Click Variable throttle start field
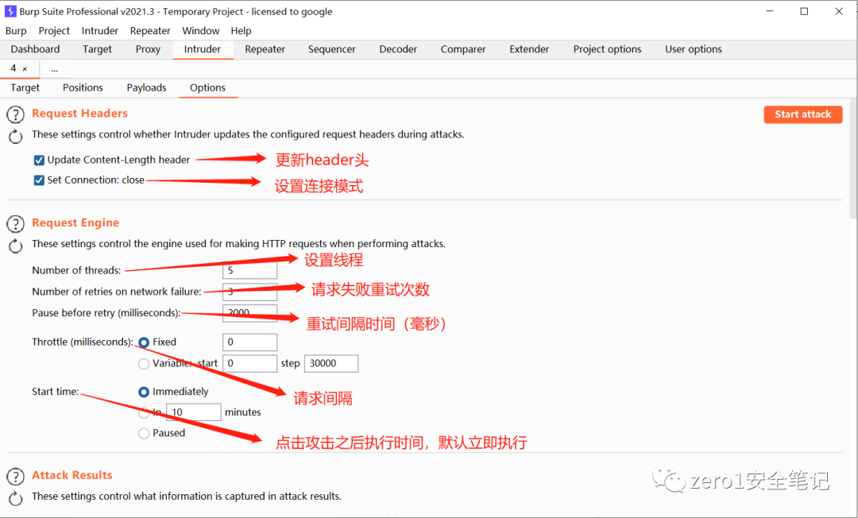This screenshot has height=518, width=858. 249,364
